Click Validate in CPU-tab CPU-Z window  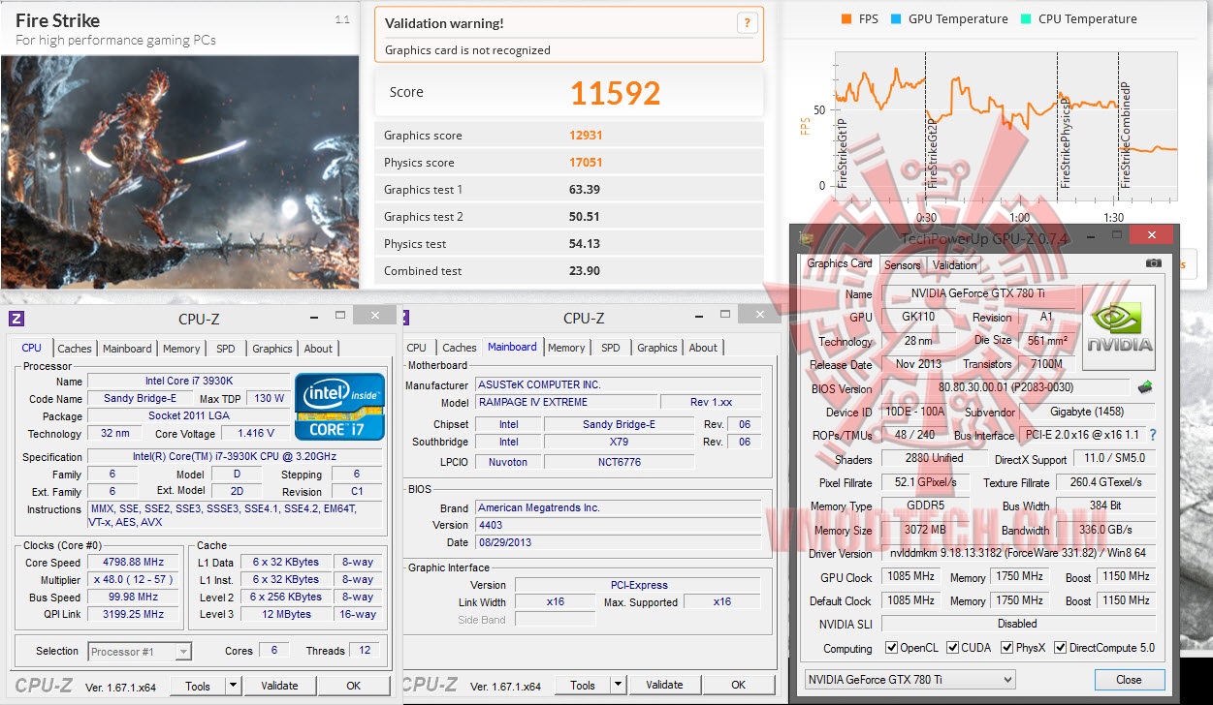[x=280, y=686]
